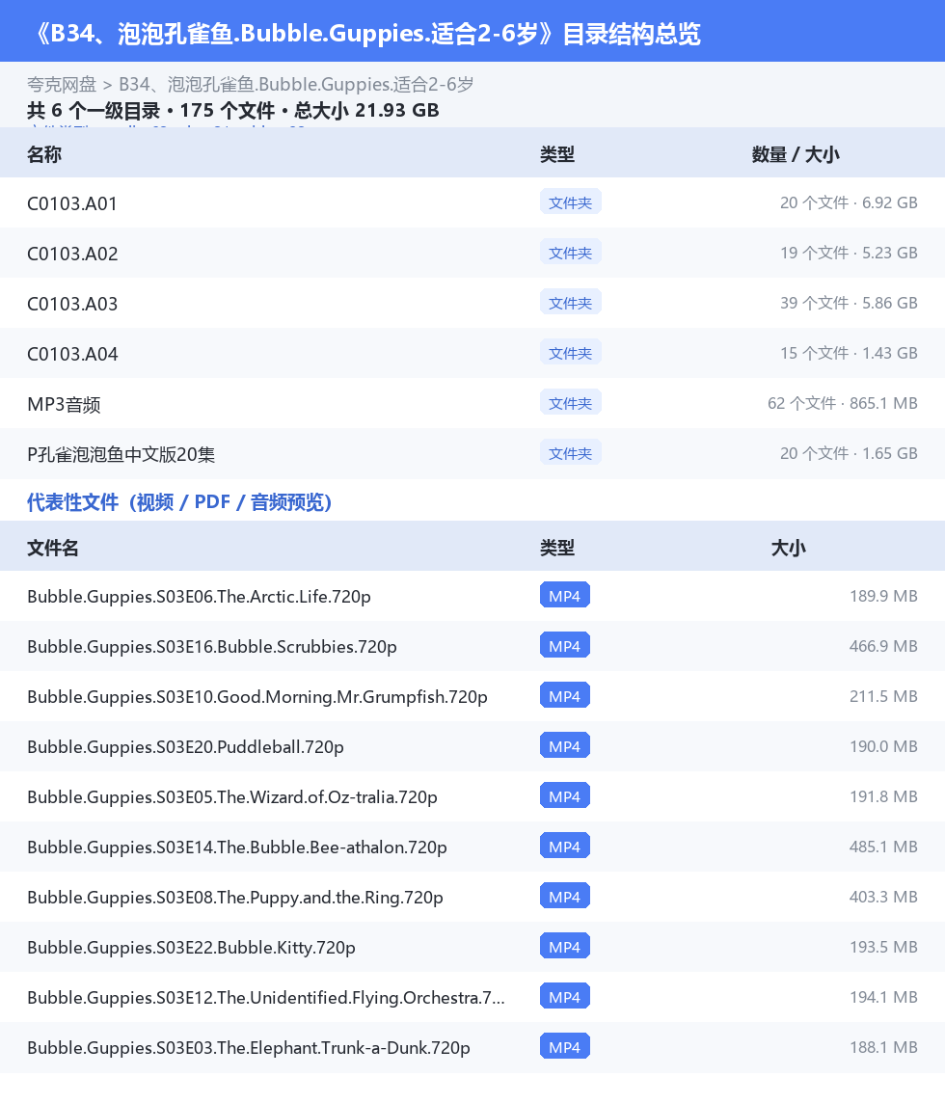Click the 文件夹 badge for P孔雀泡泡鱼中文版20集
The height and width of the screenshot is (1103, 945).
point(571,453)
